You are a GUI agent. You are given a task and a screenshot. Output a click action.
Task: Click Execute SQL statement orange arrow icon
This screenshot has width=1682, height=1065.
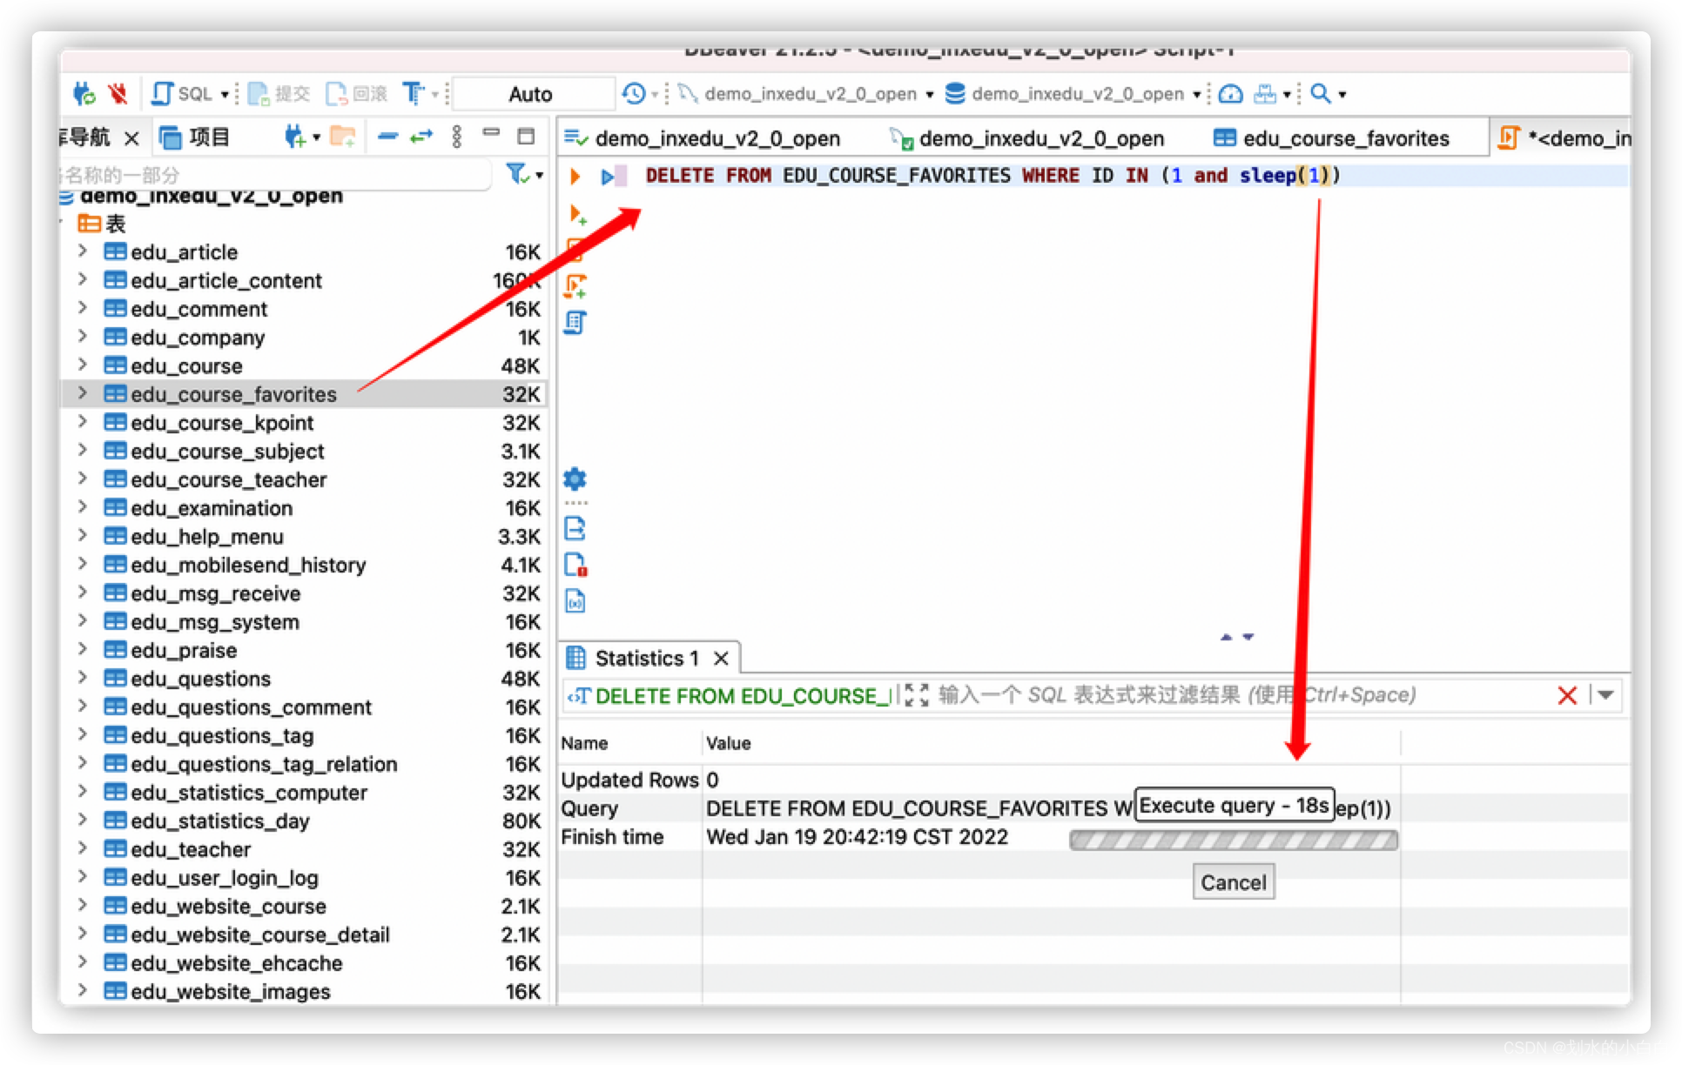click(575, 176)
